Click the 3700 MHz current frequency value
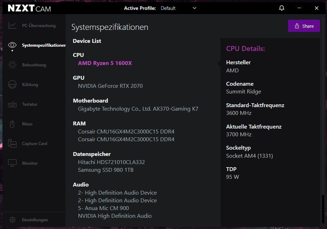327x229 pixels. [x=239, y=135]
